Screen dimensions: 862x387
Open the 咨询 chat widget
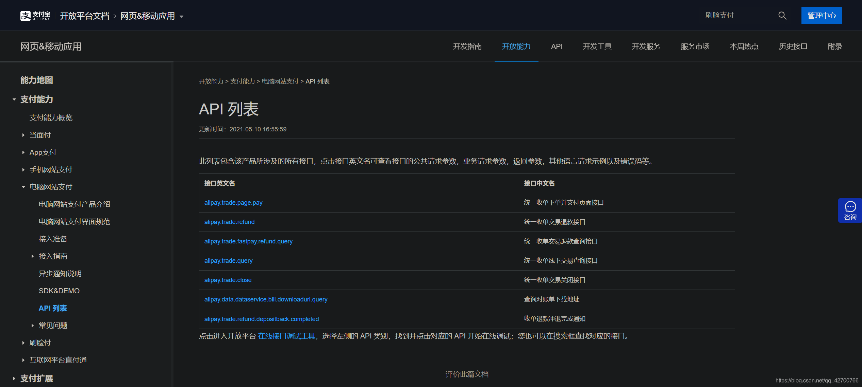pyautogui.click(x=850, y=210)
